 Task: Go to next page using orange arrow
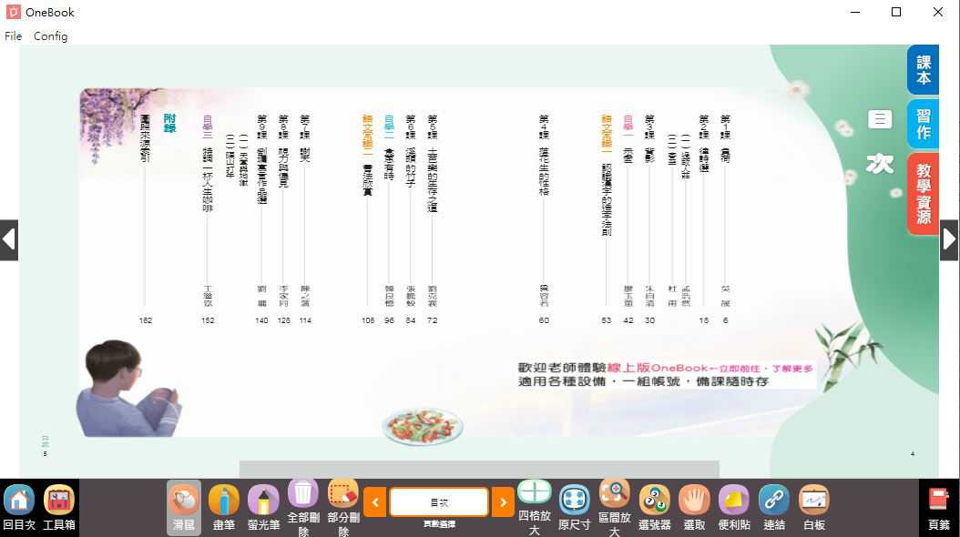(504, 502)
